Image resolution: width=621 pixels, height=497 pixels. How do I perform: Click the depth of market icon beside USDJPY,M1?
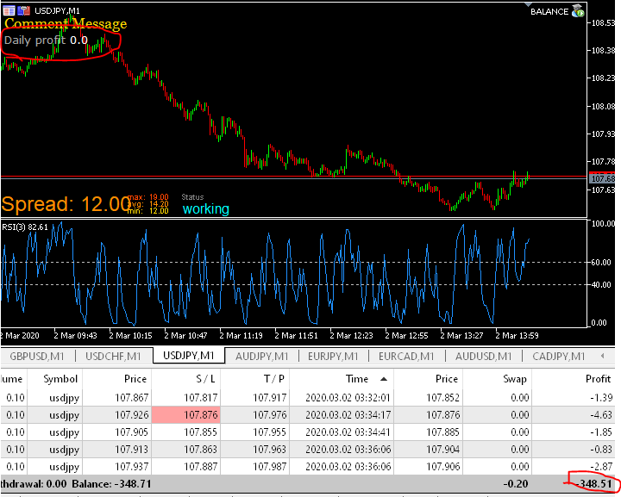coord(24,10)
